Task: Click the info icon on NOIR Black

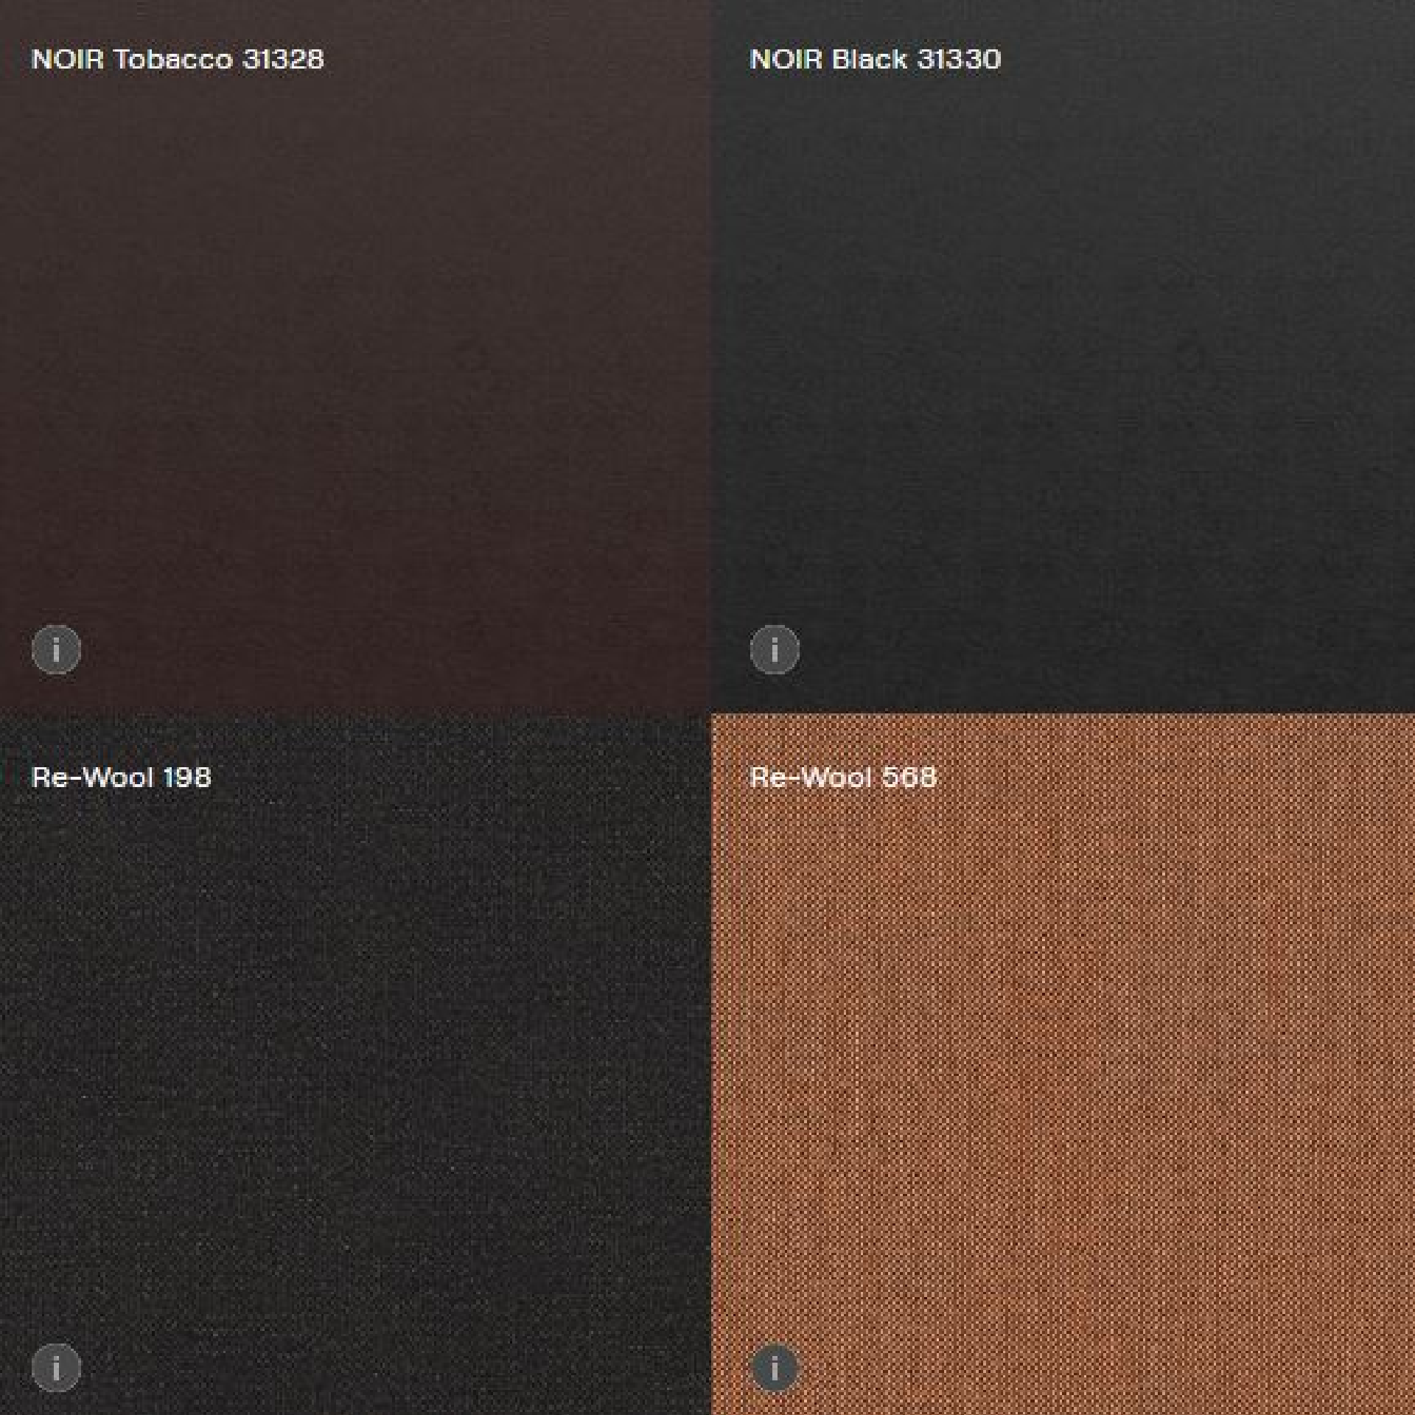Action: click(774, 649)
